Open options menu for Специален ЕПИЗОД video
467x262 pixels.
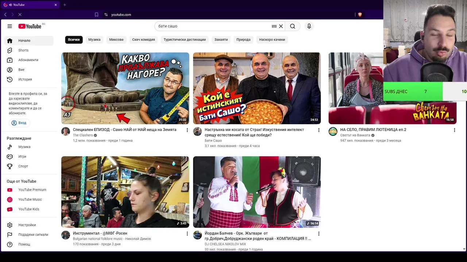pyautogui.click(x=187, y=130)
